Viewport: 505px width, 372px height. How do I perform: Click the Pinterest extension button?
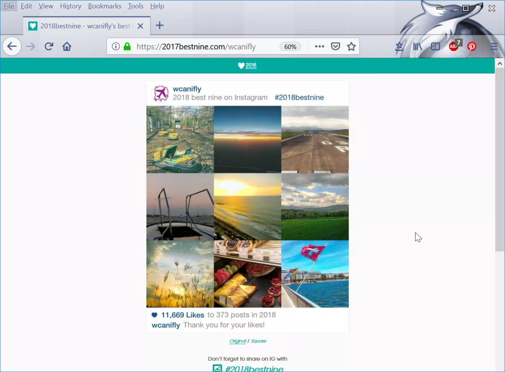472,46
